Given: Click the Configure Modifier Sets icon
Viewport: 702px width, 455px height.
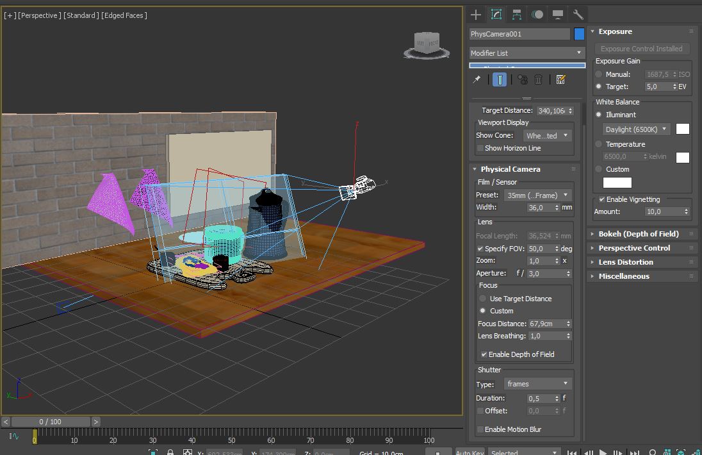Looking at the screenshot, I should [x=561, y=79].
